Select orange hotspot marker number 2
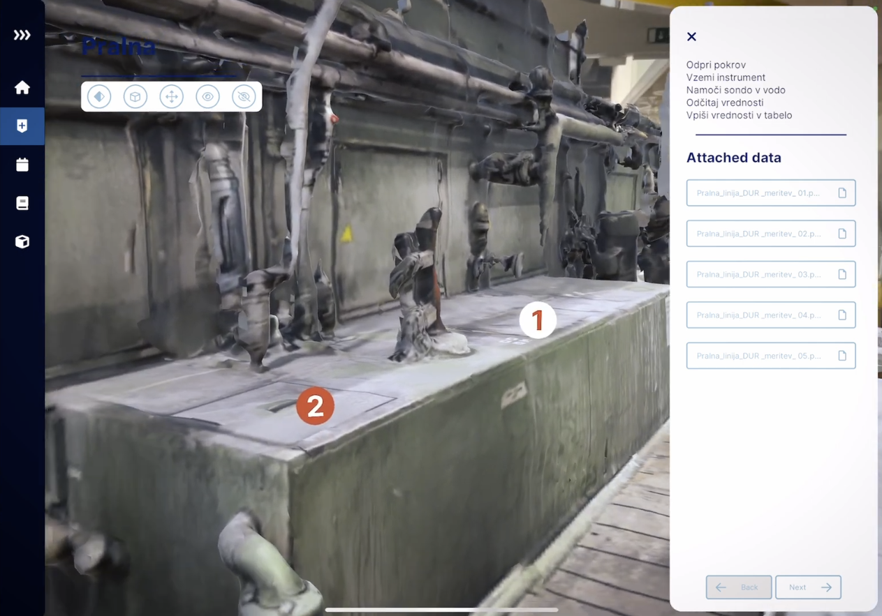The height and width of the screenshot is (616, 882). coord(315,406)
